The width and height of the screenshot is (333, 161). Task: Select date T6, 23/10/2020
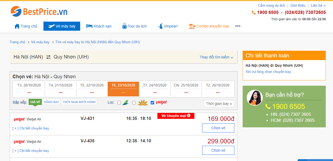[x=123, y=89]
